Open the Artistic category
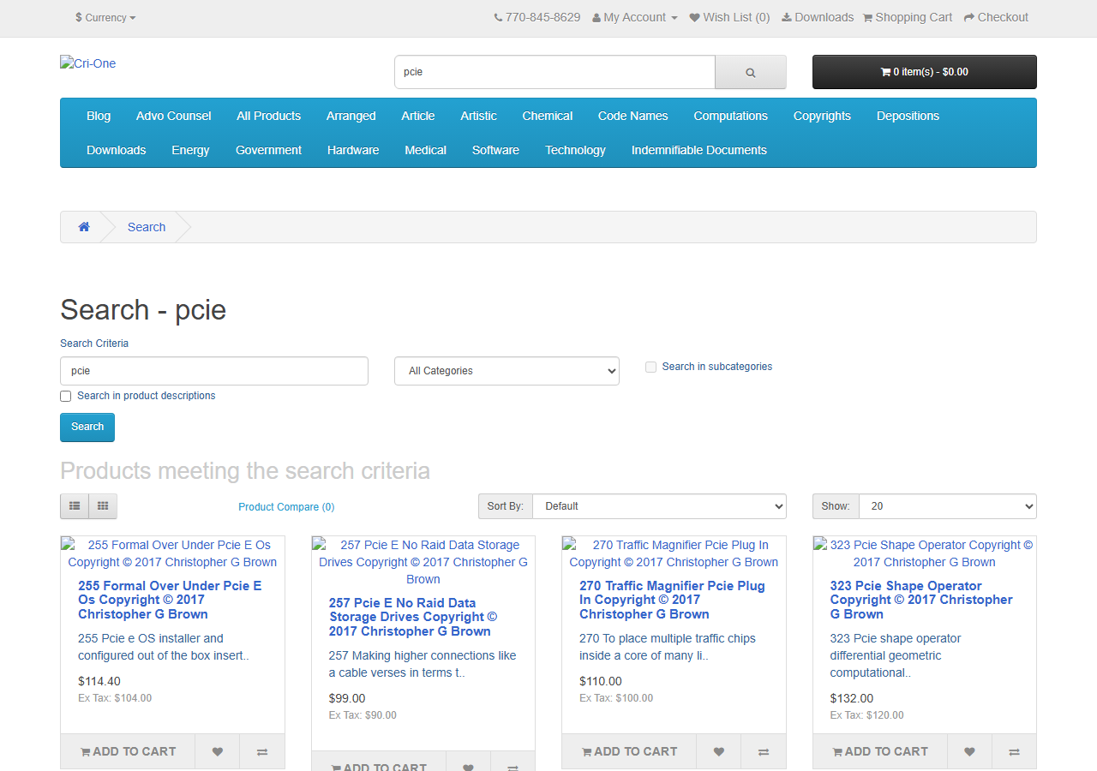 point(478,116)
